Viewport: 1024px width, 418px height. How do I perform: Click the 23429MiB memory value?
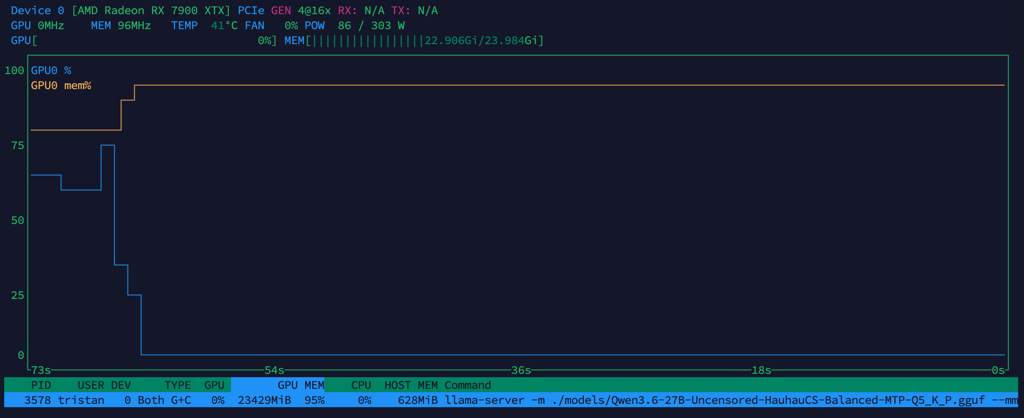(x=264, y=400)
